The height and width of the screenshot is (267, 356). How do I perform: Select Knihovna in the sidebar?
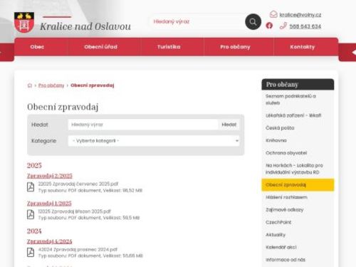tap(276, 140)
